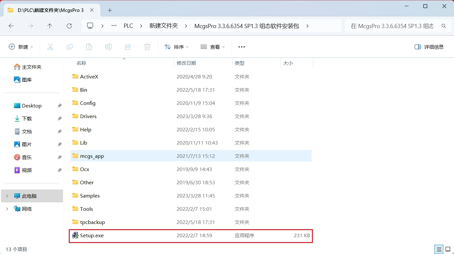454x254 pixels.
Task: Click the Back navigation arrow
Action: click(11, 26)
